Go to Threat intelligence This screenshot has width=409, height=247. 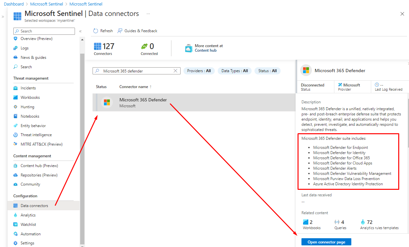click(x=36, y=135)
